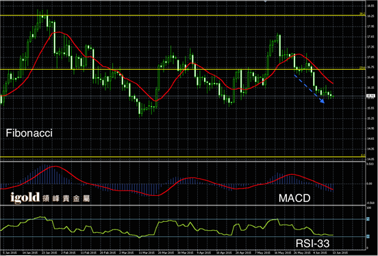
Task: Click the MACD 0.00 zero-level label
Action: pos(369,184)
